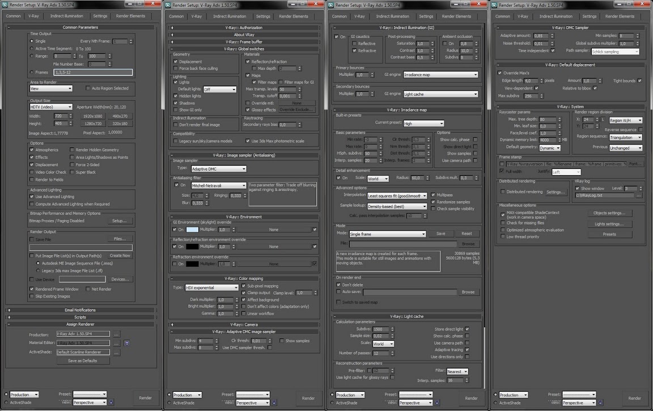Open V-Ray tab in the DMC Sampler window

coord(523,16)
